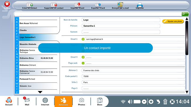Open the trash bin in status bar
Screen dimensions: 191x107
(x=165, y=101)
